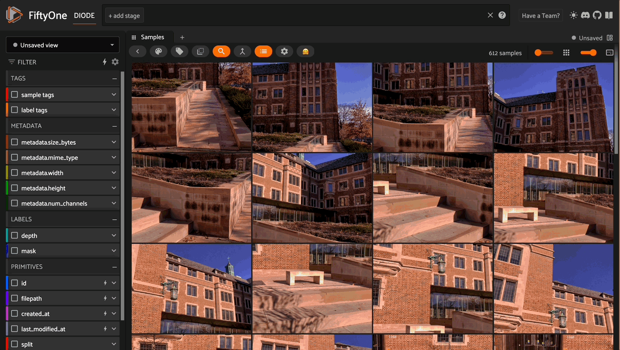Click the lightning icon on filepath row
620x350 pixels.
105,299
